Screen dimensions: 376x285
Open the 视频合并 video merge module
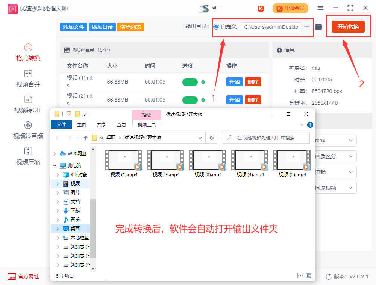28,79
